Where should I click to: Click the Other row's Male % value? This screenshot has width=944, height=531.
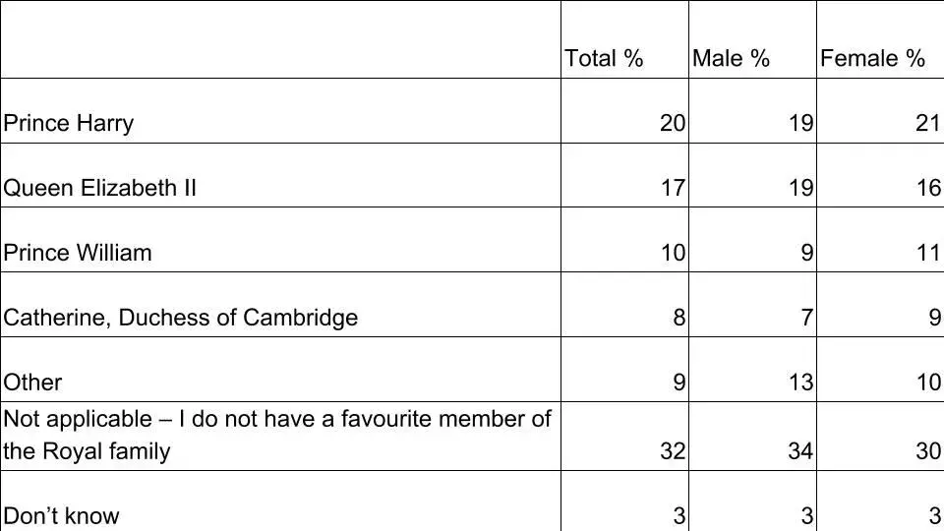(800, 383)
